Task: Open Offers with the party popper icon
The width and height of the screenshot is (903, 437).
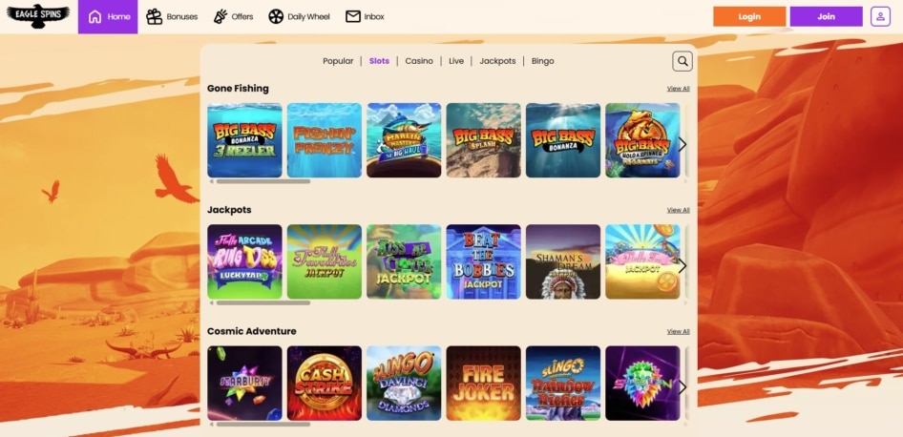Action: point(220,16)
